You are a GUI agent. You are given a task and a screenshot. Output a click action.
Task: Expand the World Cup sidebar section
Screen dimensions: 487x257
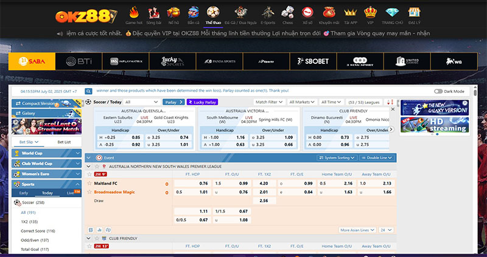click(47, 153)
